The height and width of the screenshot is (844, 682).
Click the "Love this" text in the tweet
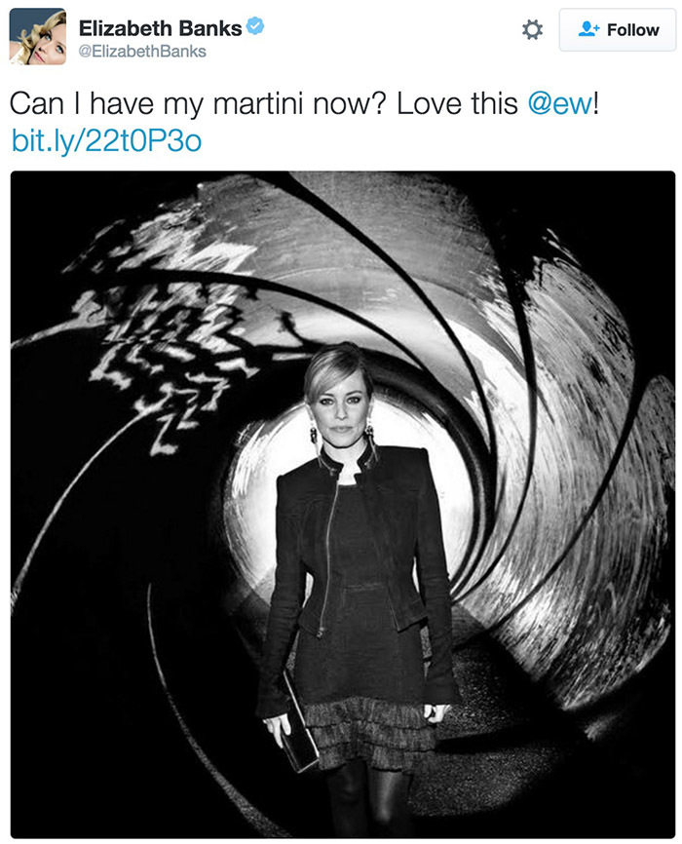(457, 102)
